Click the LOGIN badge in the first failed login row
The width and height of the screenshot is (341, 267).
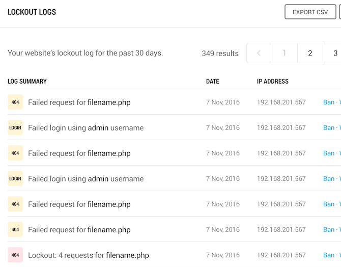pos(15,127)
